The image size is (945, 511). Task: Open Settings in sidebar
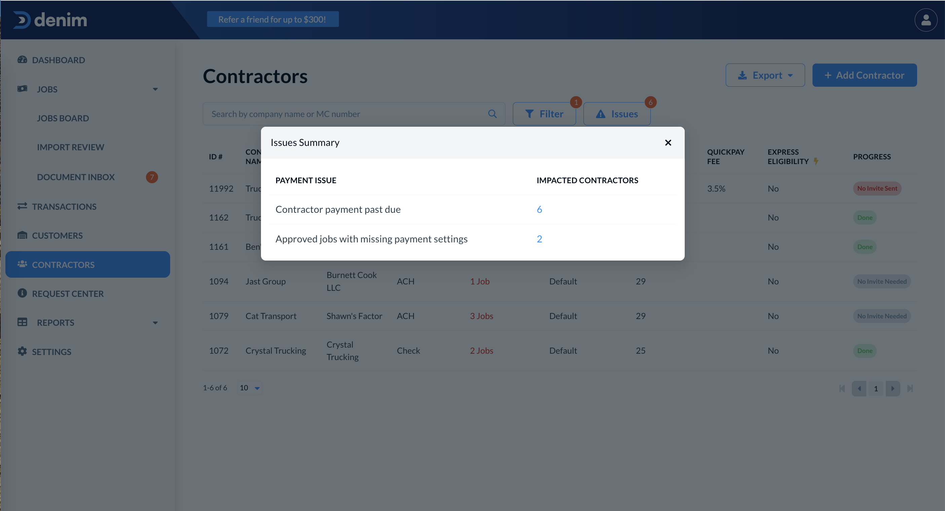click(51, 352)
